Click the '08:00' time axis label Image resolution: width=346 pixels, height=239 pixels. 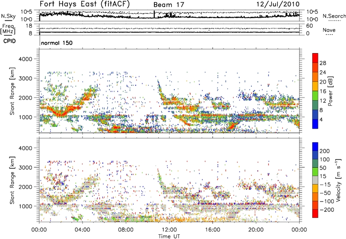[x=126, y=230]
